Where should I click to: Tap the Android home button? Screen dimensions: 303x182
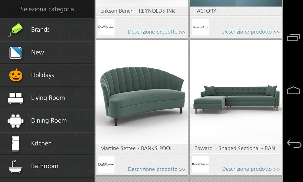(293, 90)
